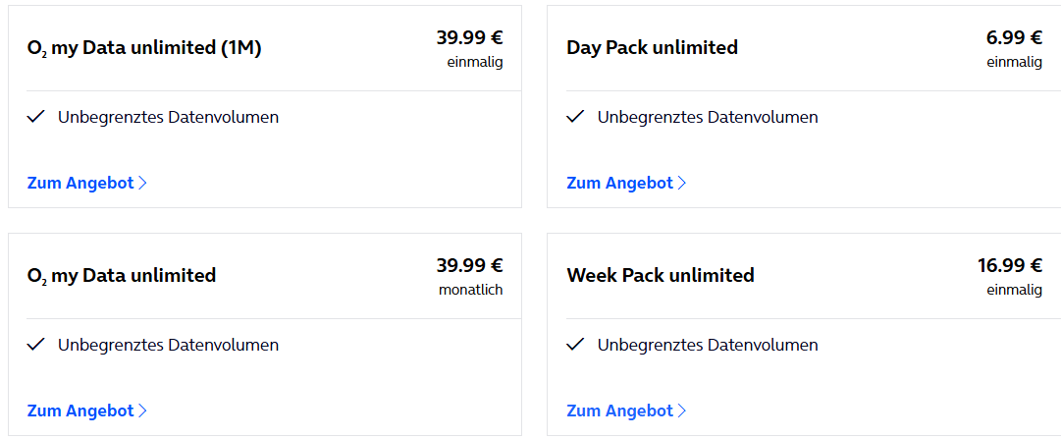The image size is (1061, 438).
Task: Open Zum Angebot link for monthly O2 my Data unlimited
Action: click(x=86, y=411)
